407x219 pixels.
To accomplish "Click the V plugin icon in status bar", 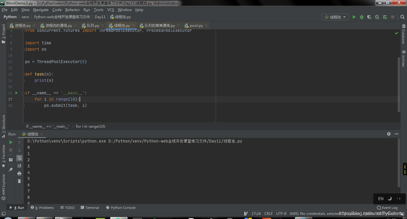I will (x=246, y=213).
